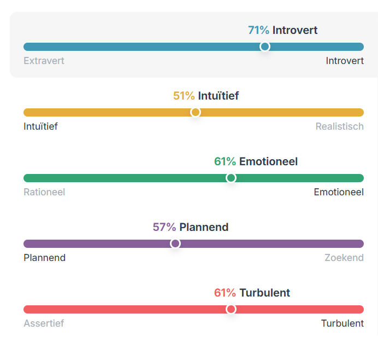Select the Extravert label

click(x=44, y=61)
